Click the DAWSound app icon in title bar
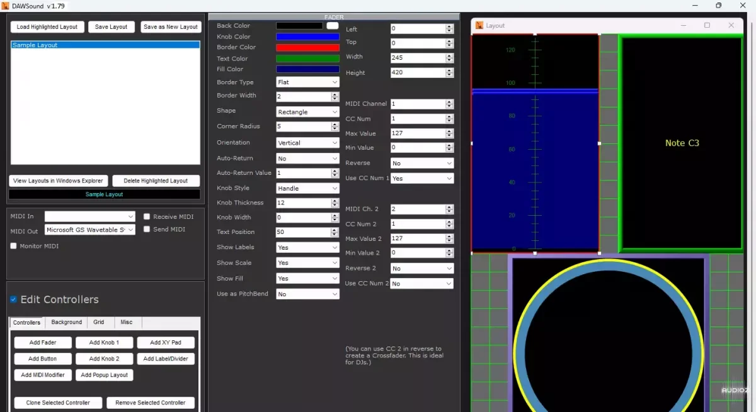Viewport: 756px width, 412px height. pos(5,6)
